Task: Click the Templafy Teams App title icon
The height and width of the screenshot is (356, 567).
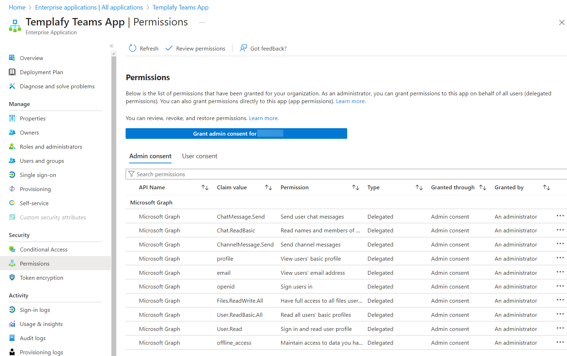Action: (15, 26)
